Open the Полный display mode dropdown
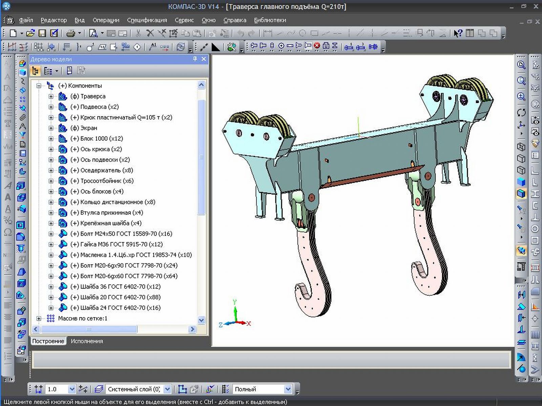The width and height of the screenshot is (542, 406). 288,389
